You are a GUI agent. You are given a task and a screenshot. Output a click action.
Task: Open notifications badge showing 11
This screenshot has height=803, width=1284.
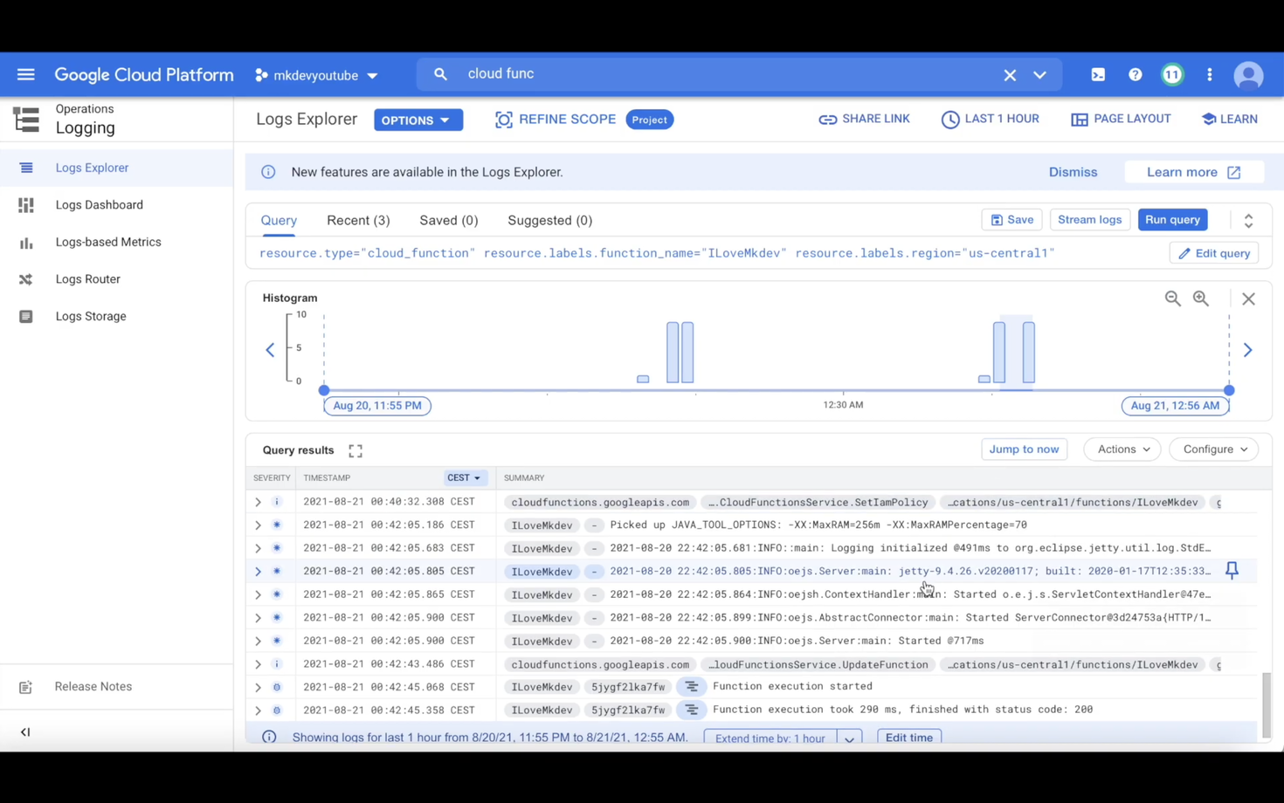[1172, 75]
